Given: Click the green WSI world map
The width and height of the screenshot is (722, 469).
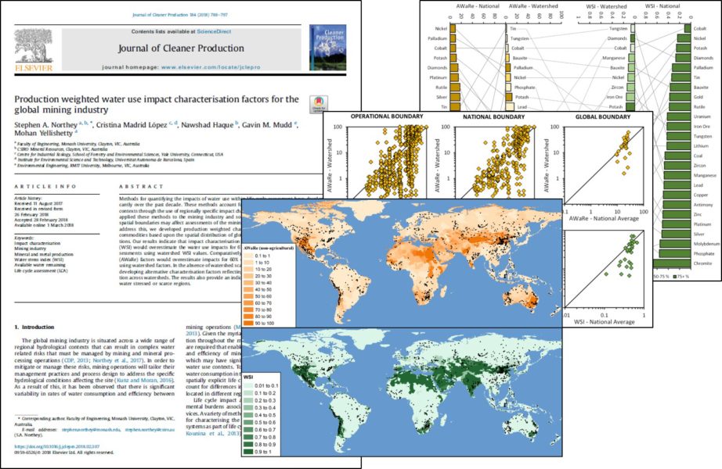Looking at the screenshot, I should coord(402,392).
